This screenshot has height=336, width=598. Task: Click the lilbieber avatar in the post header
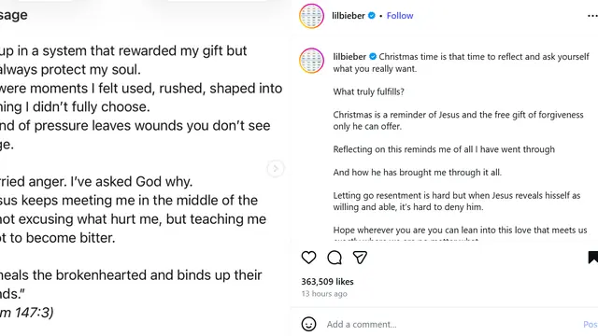coord(311,16)
